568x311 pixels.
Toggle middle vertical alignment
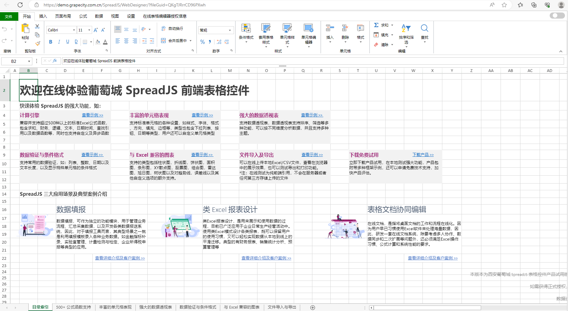[126, 29]
